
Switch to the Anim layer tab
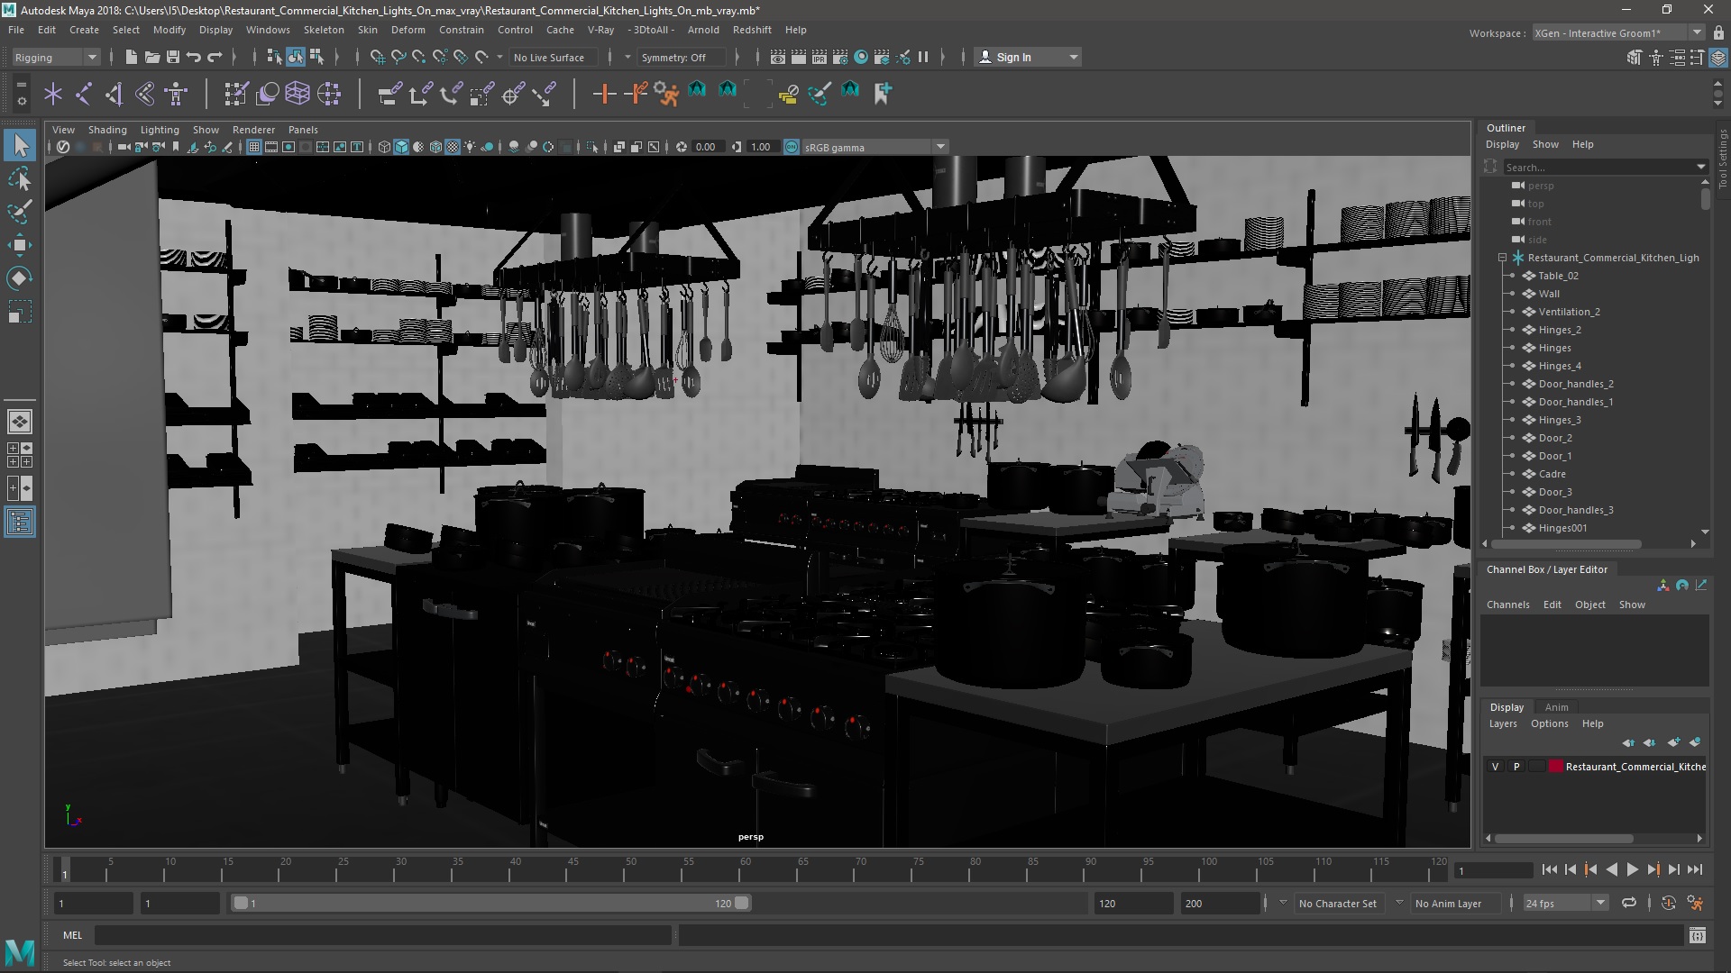click(x=1556, y=707)
